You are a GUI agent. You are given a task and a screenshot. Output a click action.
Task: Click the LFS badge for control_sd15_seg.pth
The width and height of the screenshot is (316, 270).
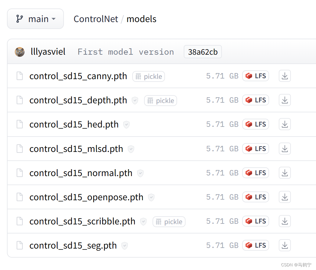tap(255, 246)
